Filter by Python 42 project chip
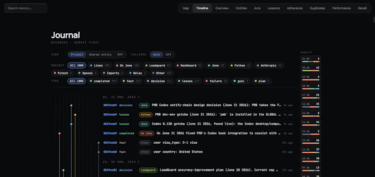375x177 pixels. (240, 66)
